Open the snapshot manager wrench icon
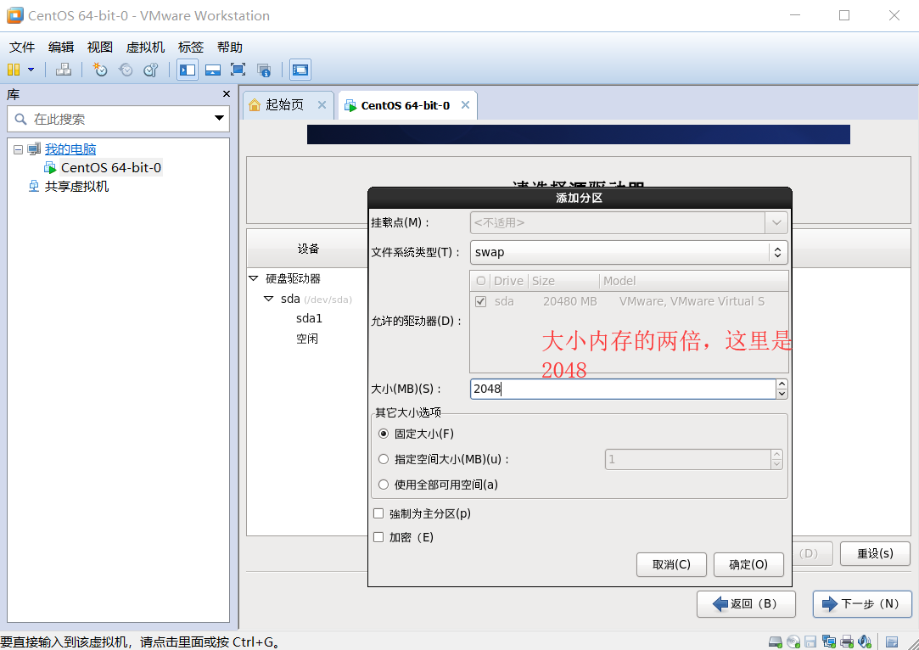This screenshot has width=919, height=650. 151,70
